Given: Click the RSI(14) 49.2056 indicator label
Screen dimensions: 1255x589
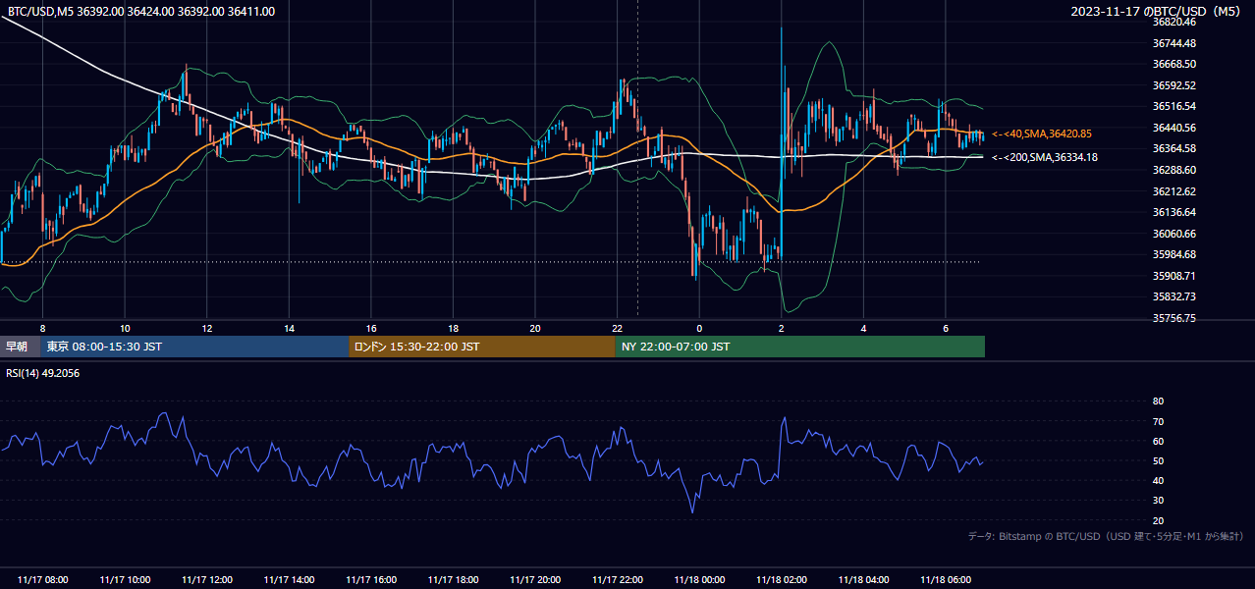Looking at the screenshot, I should [43, 373].
